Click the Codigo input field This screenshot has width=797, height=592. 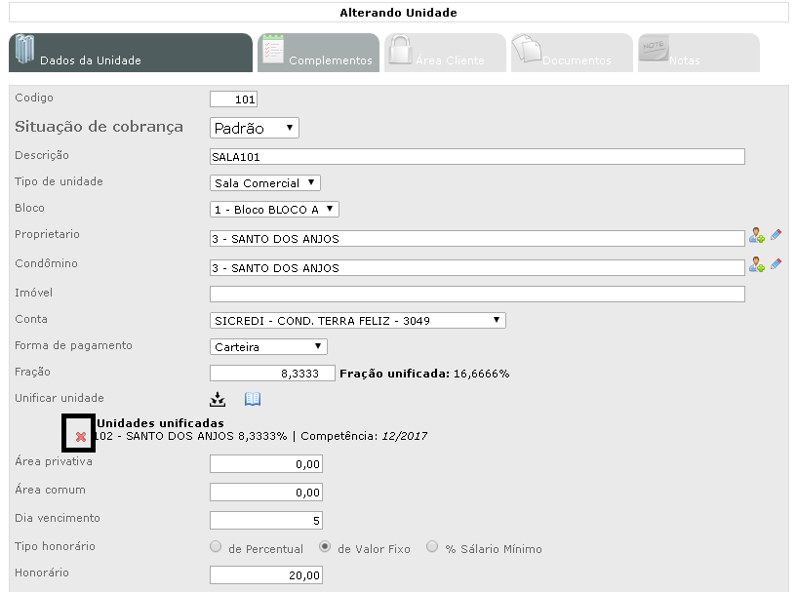tap(234, 99)
